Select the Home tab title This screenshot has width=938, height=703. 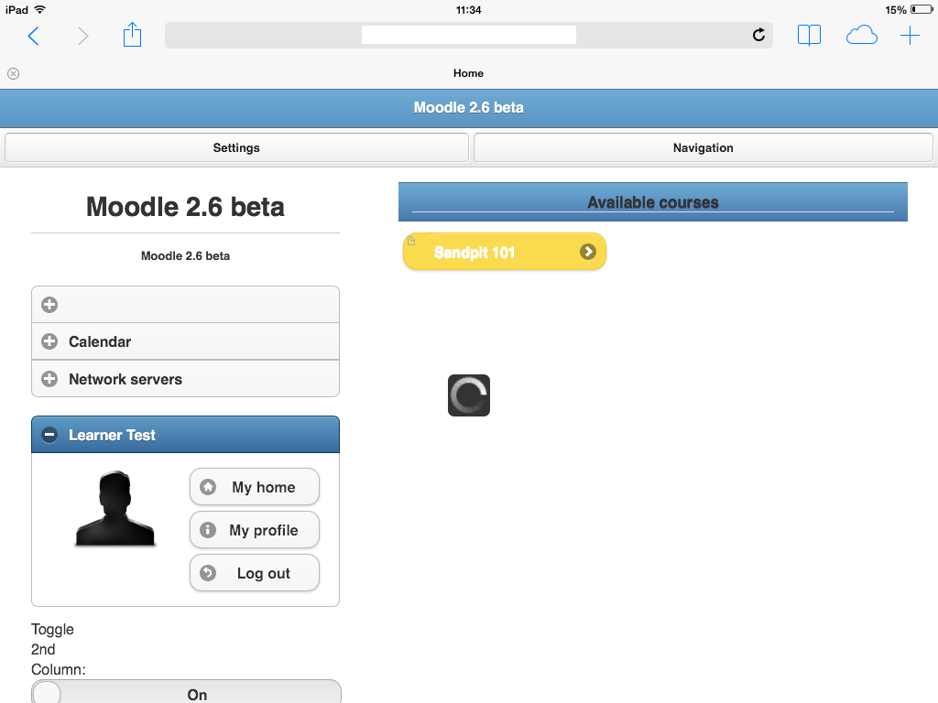[x=468, y=73]
